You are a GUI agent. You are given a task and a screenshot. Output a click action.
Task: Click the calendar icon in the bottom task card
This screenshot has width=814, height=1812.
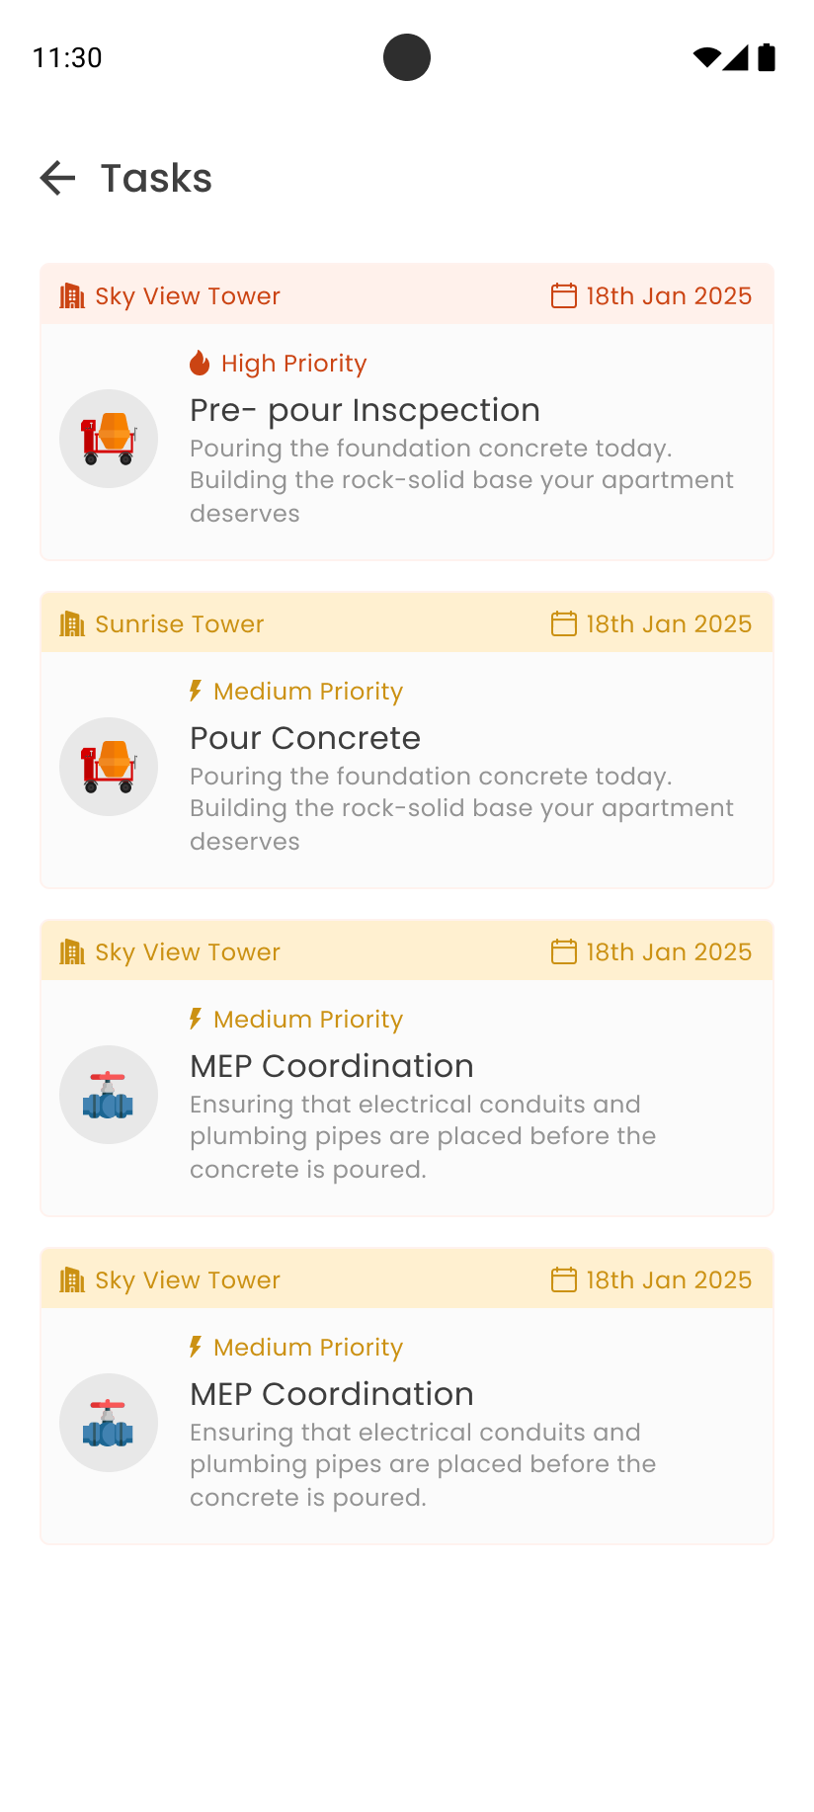[563, 1280]
